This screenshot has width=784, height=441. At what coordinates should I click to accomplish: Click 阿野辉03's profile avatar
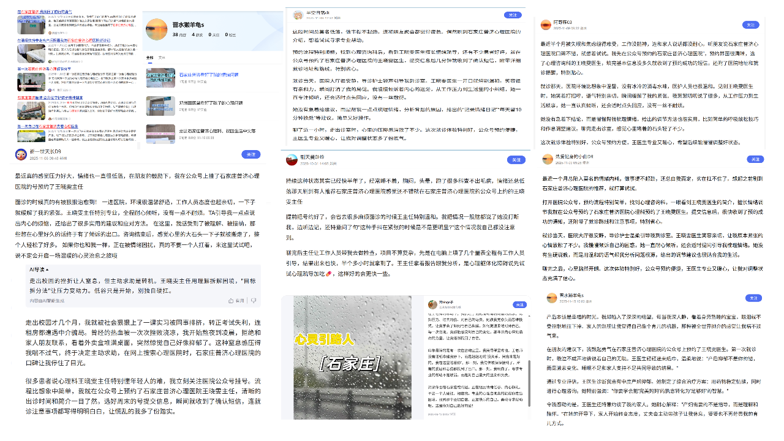pyautogui.click(x=545, y=24)
